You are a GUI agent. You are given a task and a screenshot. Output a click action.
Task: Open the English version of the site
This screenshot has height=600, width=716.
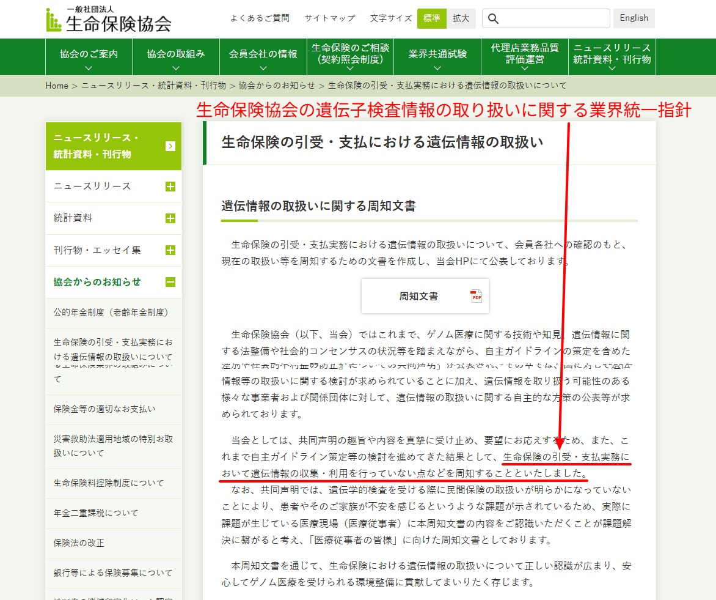click(634, 18)
